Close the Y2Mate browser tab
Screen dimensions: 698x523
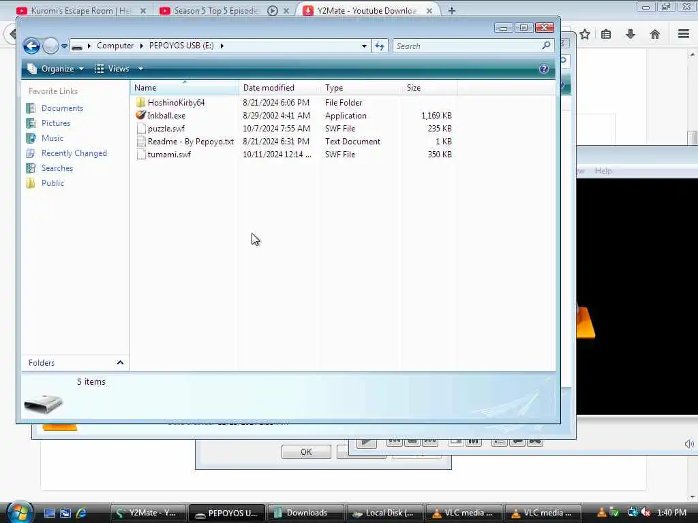[x=429, y=11]
